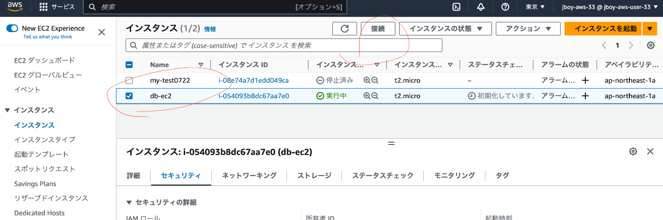Zoom out on db-ec2 instance state
The image size is (663, 220).
coord(375,96)
